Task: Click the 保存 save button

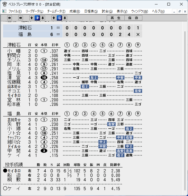Action: click(133, 18)
